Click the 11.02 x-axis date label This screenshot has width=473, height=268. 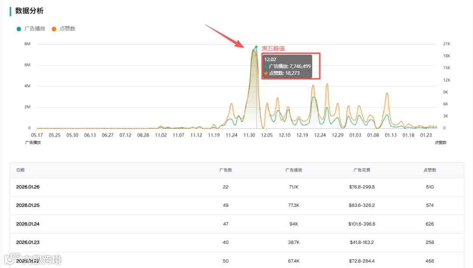[x=161, y=135]
